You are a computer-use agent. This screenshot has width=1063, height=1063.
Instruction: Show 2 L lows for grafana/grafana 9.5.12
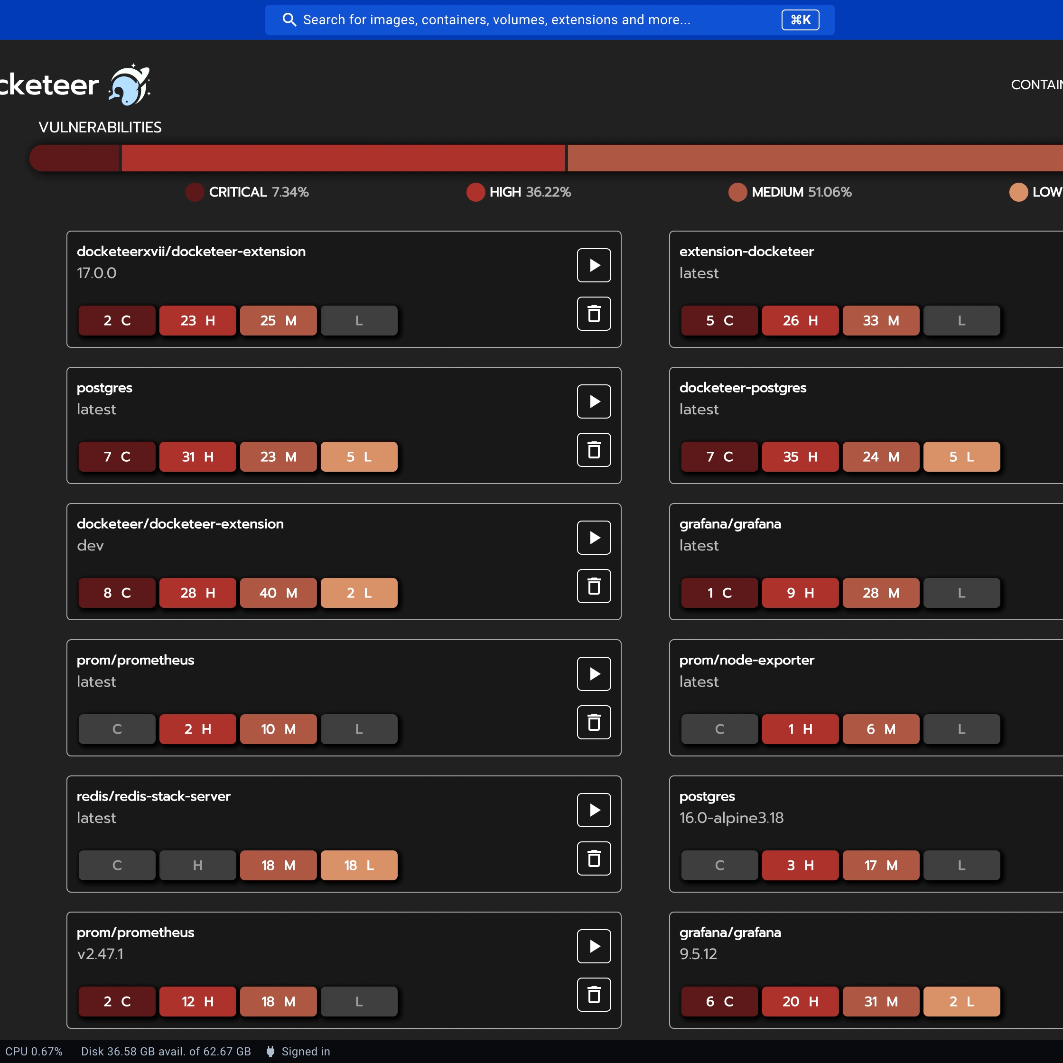[x=961, y=1001]
